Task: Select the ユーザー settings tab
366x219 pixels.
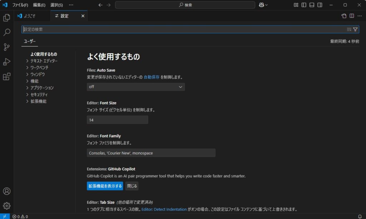Action: [30, 41]
